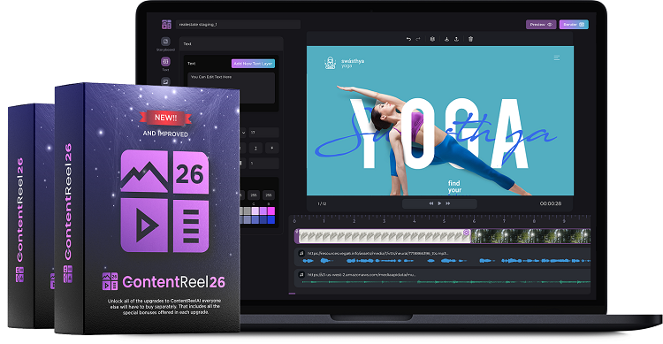Open the Storyboard panel from the sidebar
The width and height of the screenshot is (663, 344).
(x=165, y=44)
